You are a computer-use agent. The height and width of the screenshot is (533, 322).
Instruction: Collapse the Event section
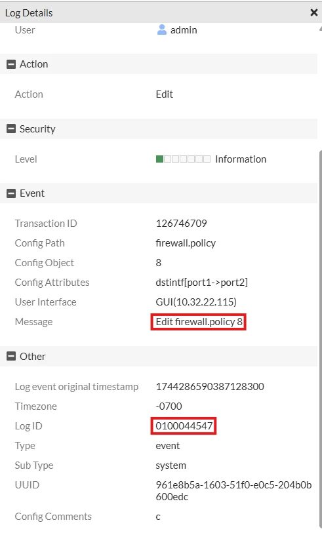[11, 193]
